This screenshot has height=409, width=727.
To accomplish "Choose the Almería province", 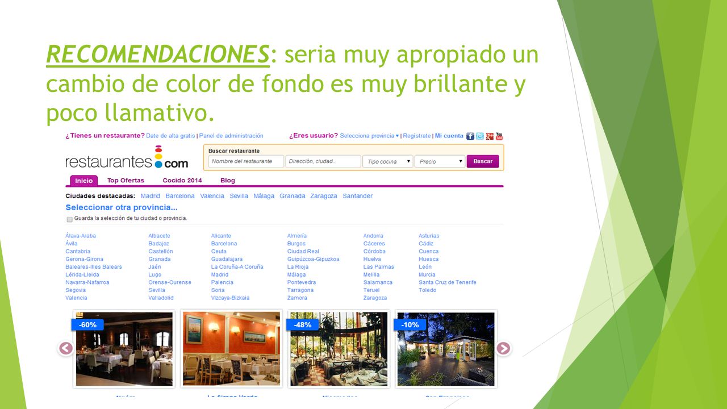I will 297,236.
